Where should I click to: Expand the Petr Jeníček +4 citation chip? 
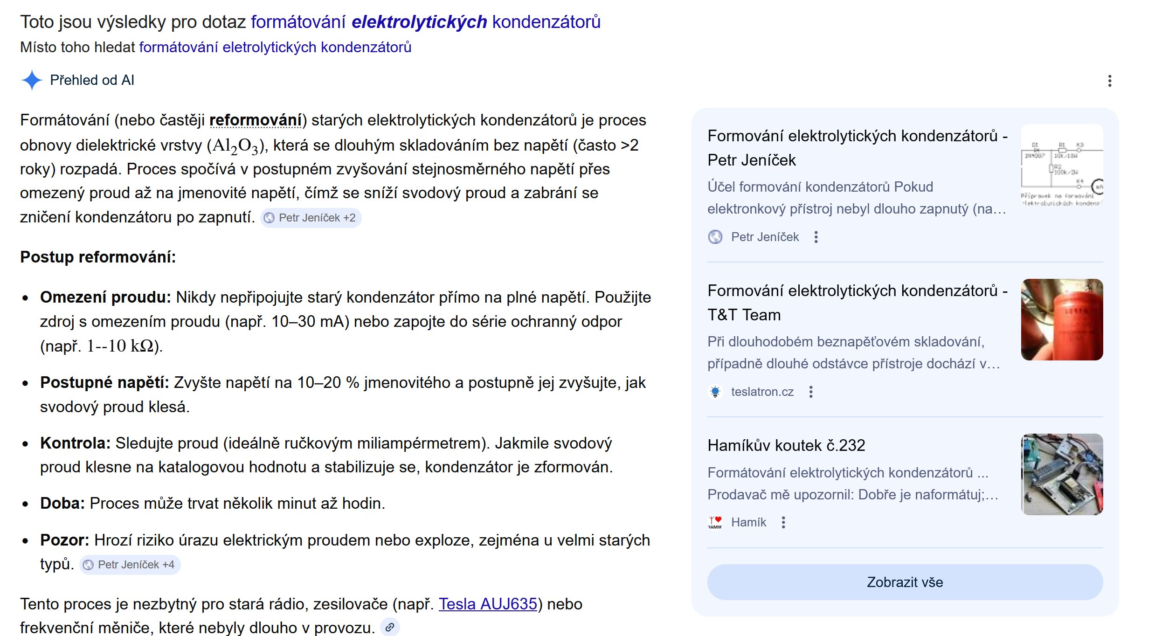point(130,565)
